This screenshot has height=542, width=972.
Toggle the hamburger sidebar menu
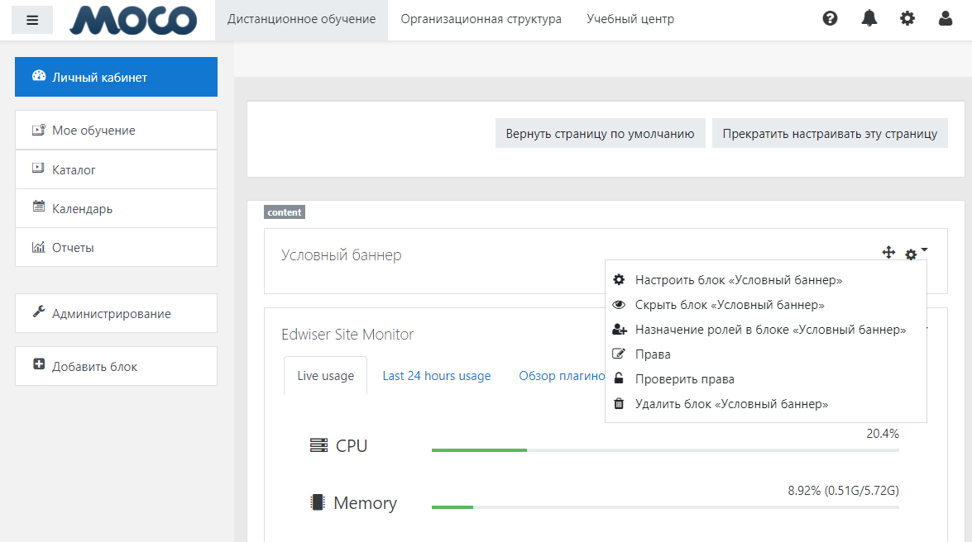click(x=32, y=20)
